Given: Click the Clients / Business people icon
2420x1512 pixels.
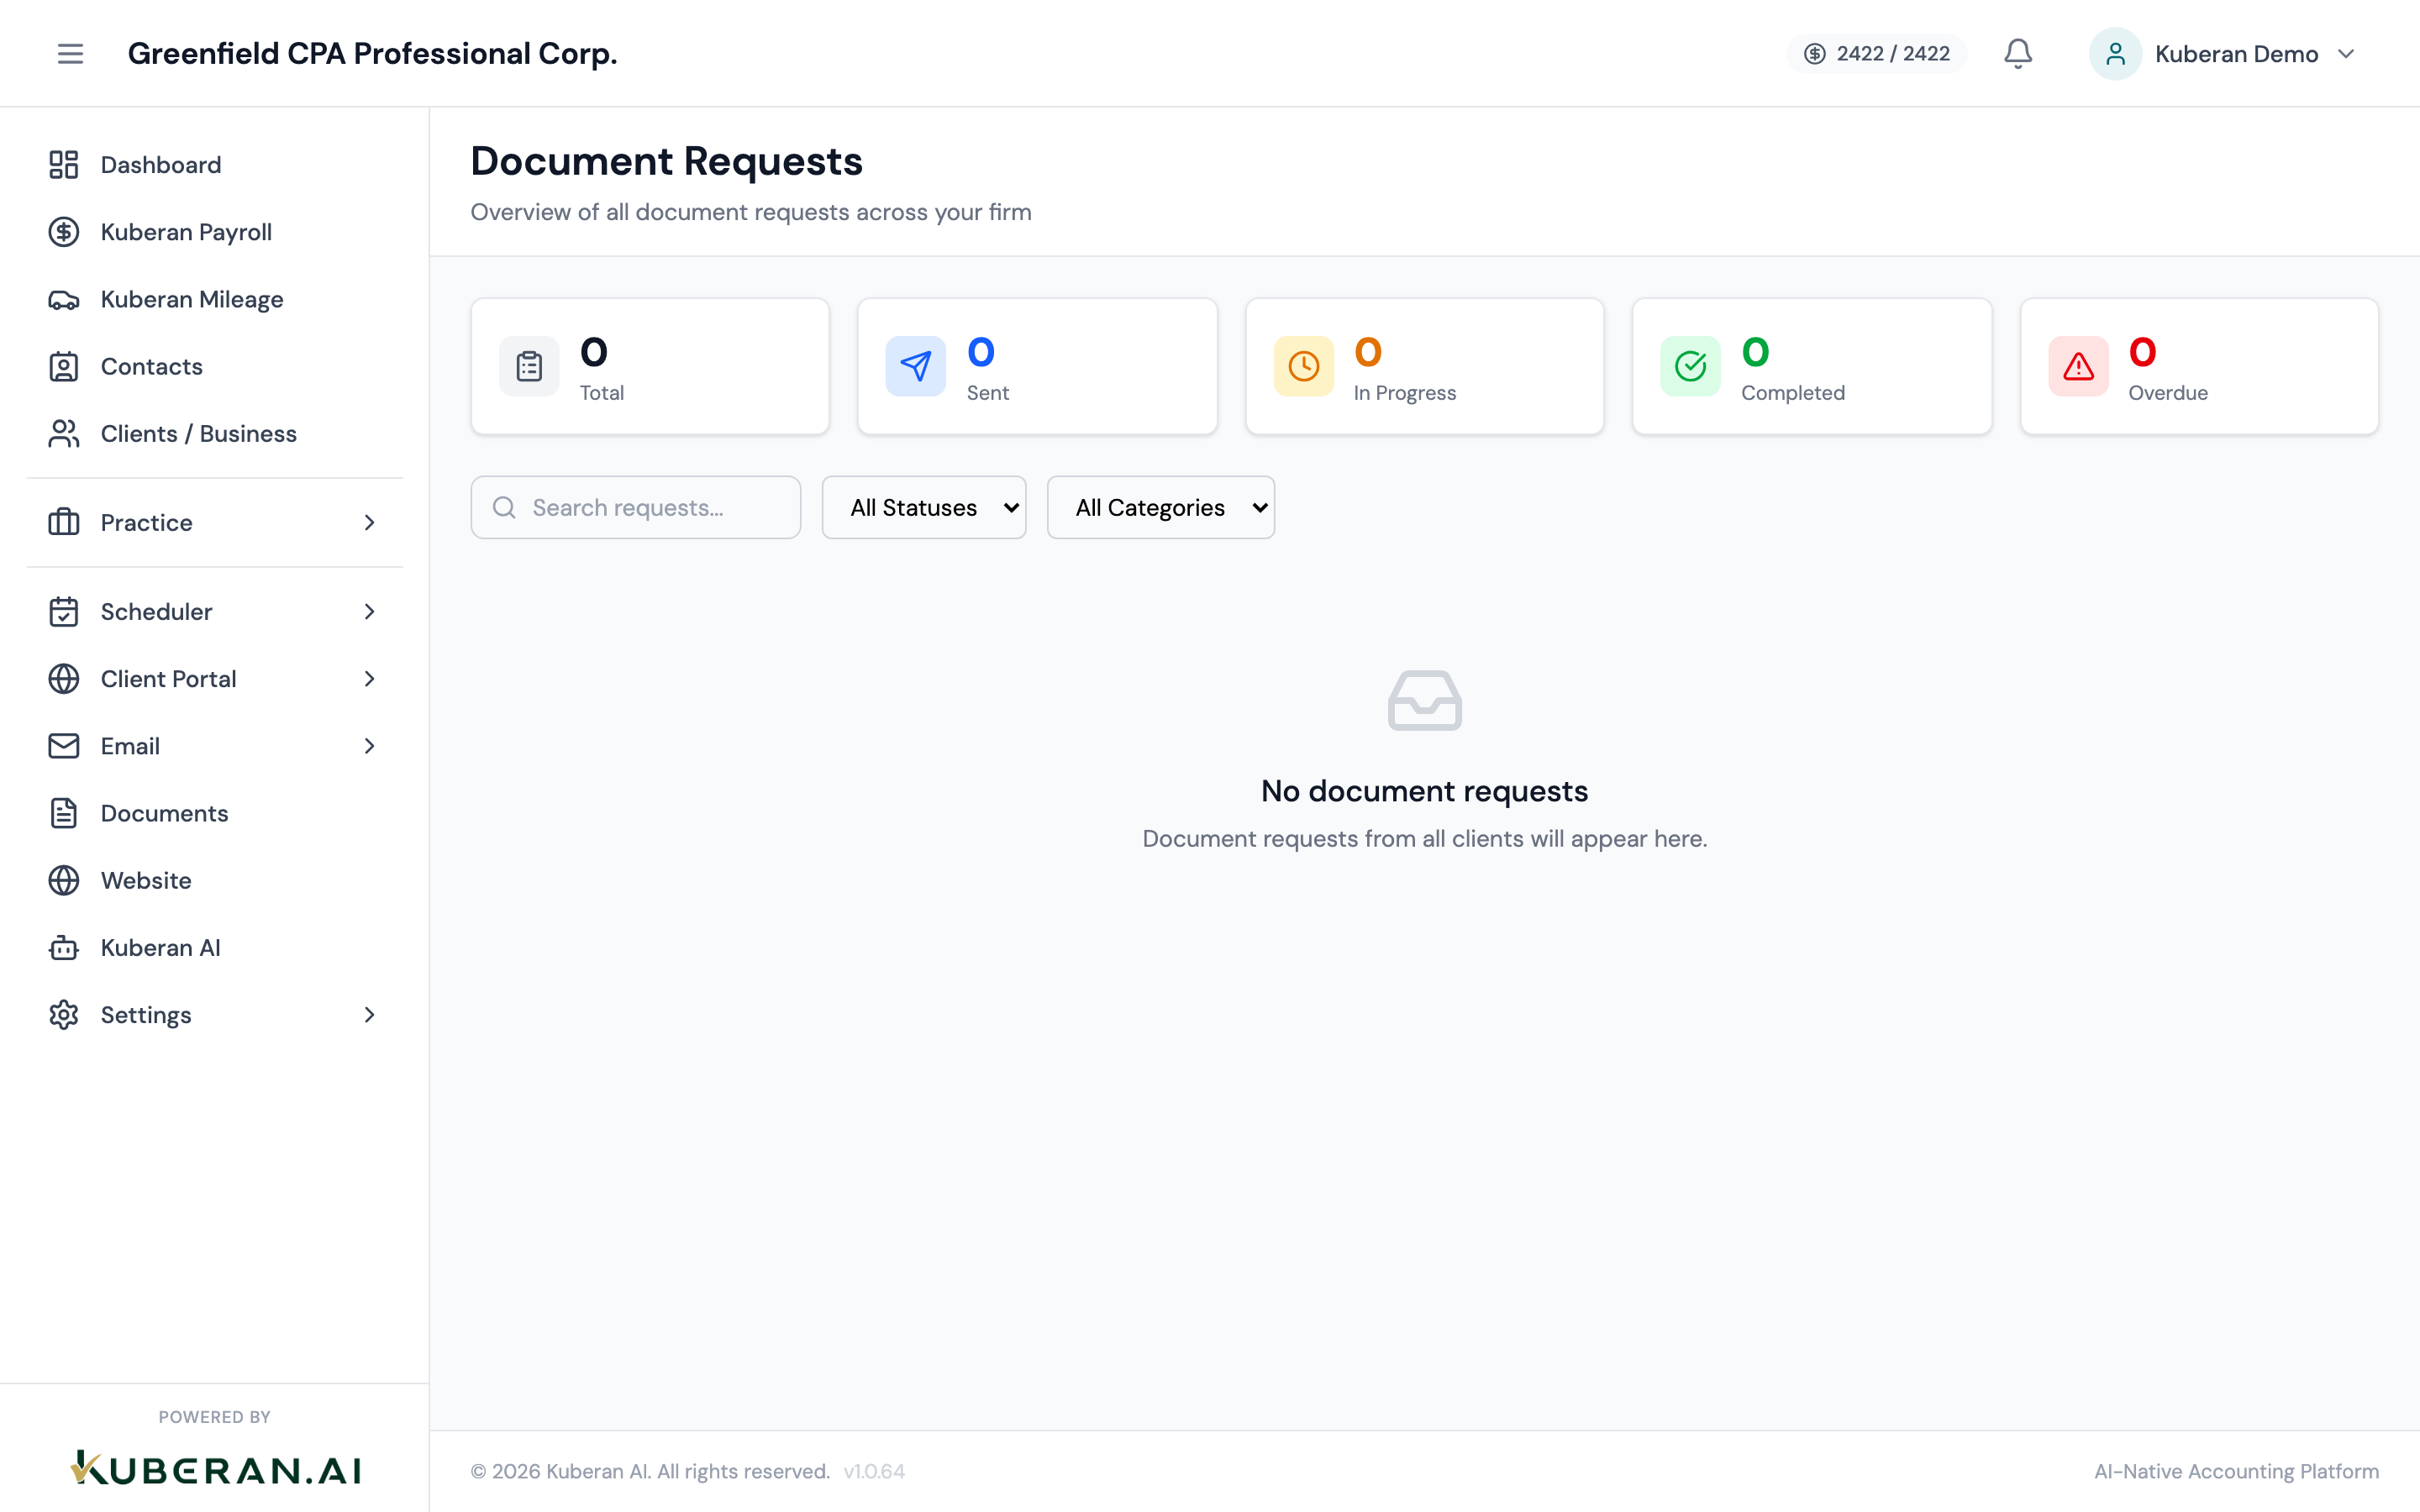Looking at the screenshot, I should 64,433.
